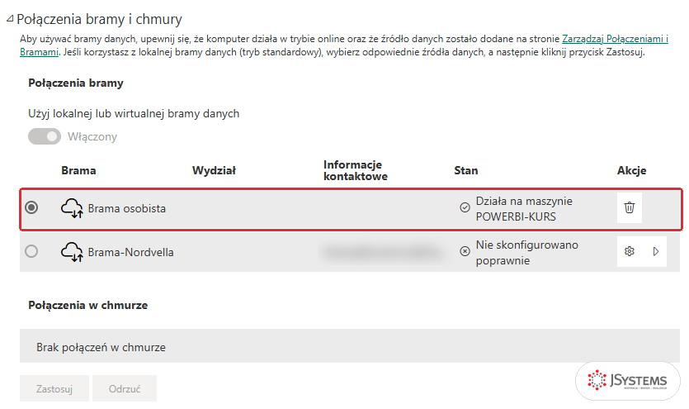Delete Brama osobista with the trash icon
The image size is (689, 409).
pyautogui.click(x=630, y=207)
